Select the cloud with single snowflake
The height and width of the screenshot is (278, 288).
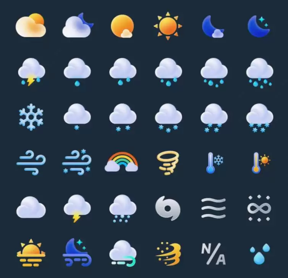coord(77,117)
